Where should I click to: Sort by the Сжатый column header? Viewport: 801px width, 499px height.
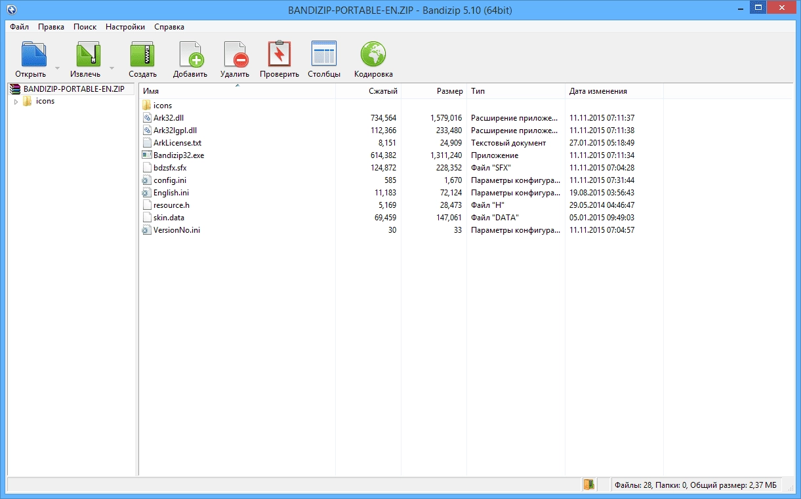point(368,91)
